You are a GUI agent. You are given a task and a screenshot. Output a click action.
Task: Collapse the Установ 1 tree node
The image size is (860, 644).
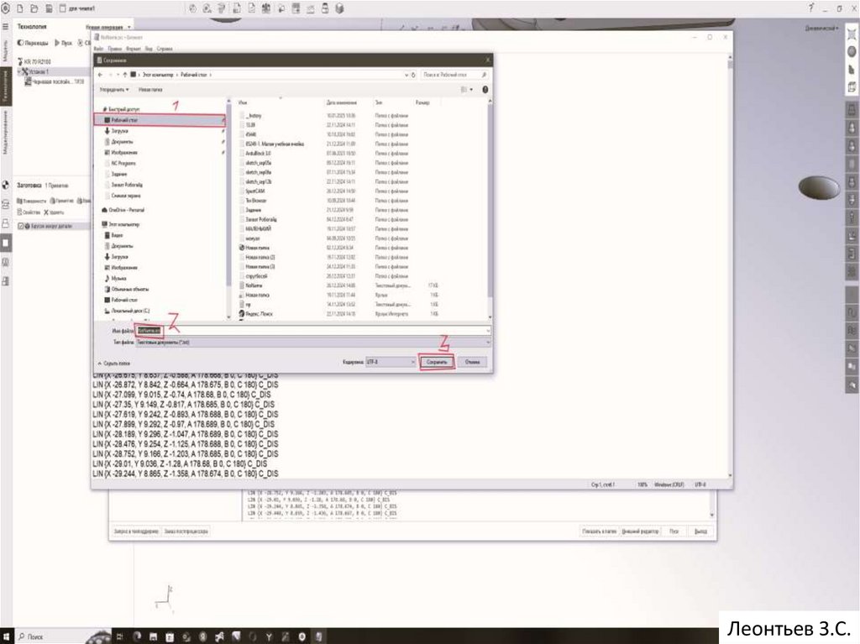(19, 72)
